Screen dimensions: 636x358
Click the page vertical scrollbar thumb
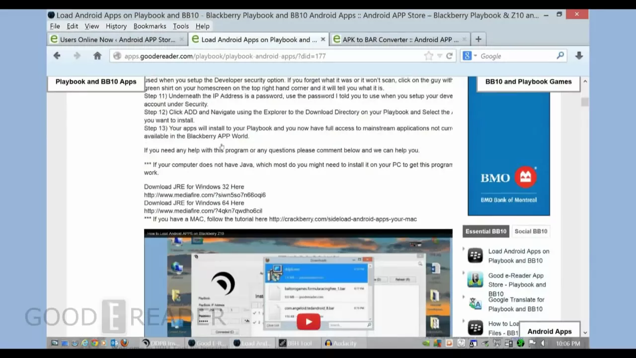click(x=585, y=102)
